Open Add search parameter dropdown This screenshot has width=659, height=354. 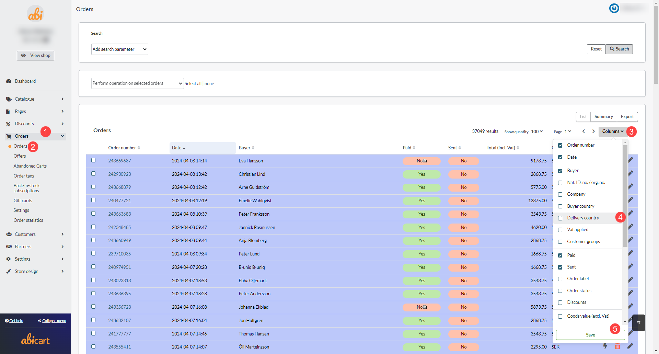[120, 49]
